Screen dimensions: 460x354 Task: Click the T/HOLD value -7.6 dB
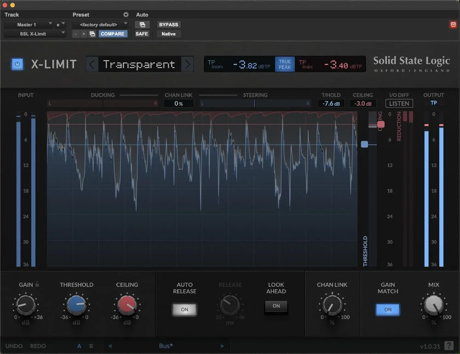(x=331, y=103)
